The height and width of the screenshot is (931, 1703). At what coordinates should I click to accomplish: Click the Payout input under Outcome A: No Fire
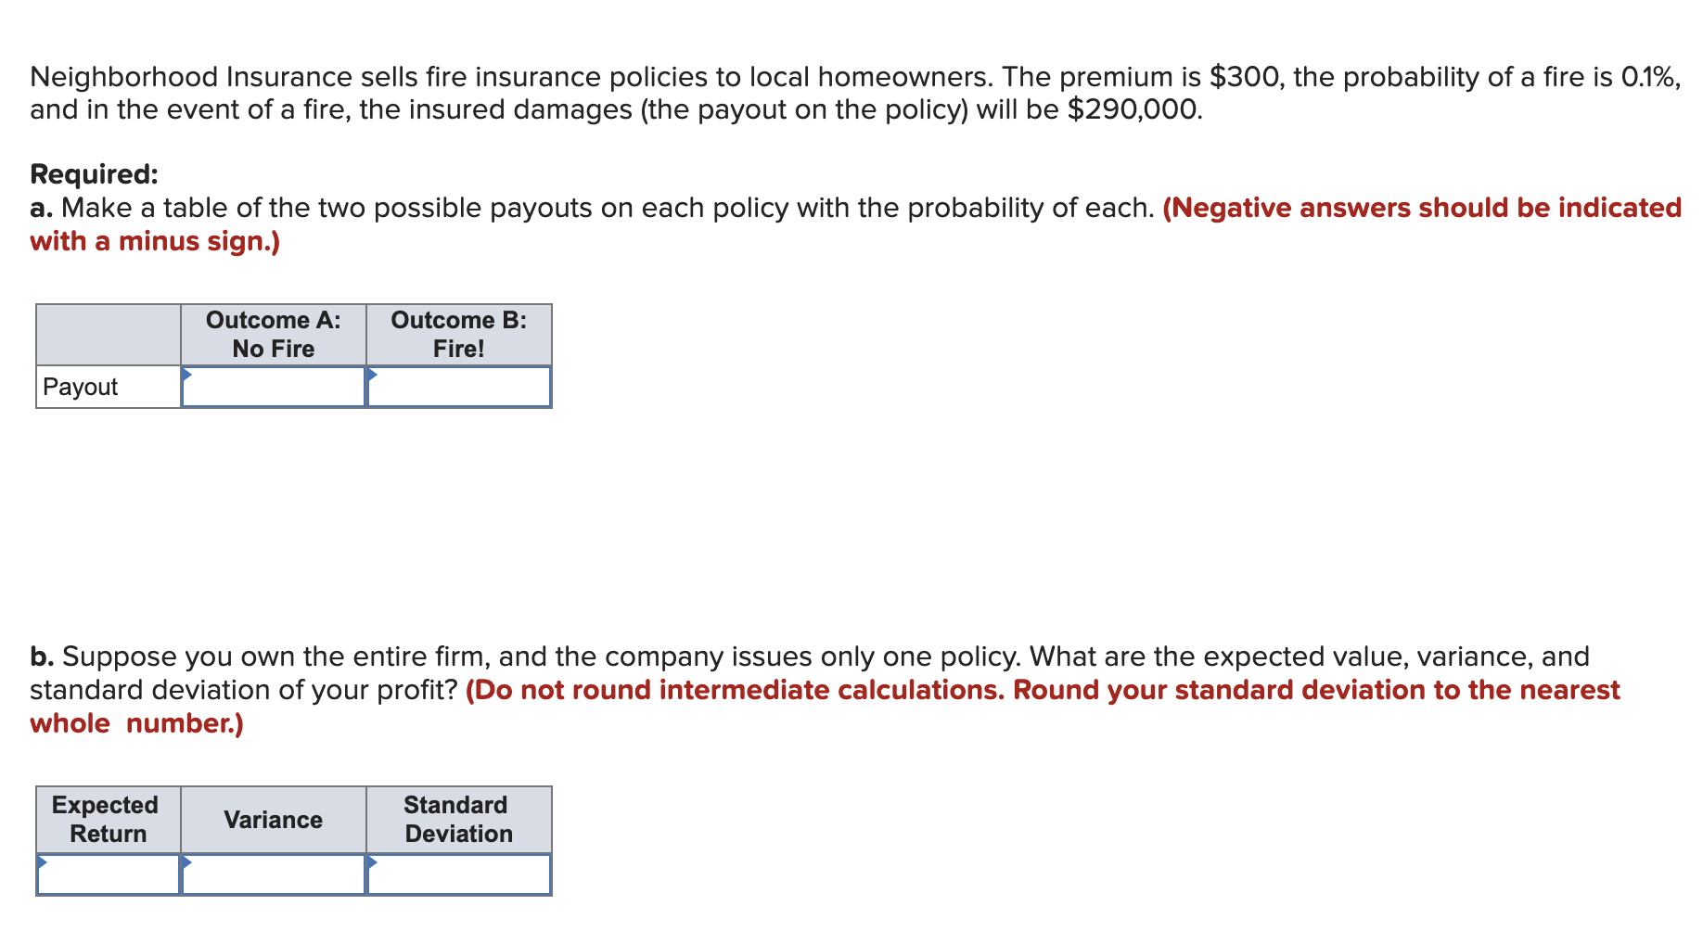click(272, 387)
